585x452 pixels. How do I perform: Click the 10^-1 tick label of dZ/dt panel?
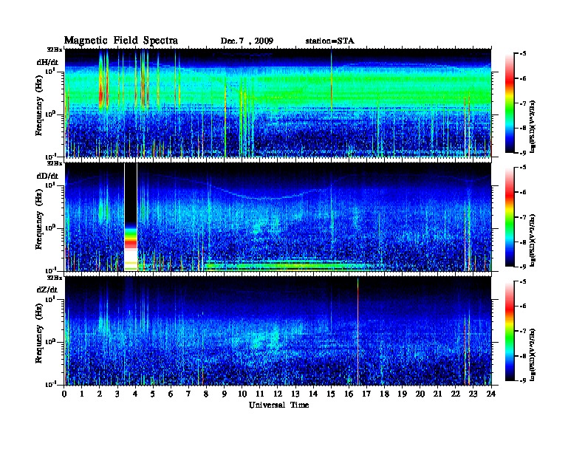[50, 384]
